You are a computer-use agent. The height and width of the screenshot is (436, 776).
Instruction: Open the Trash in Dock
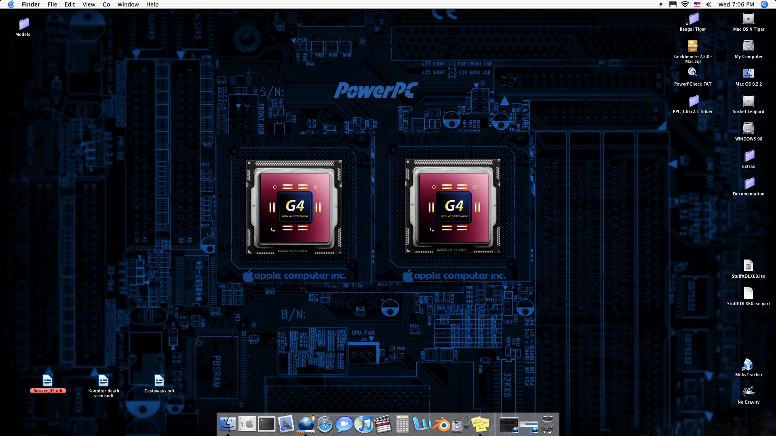[x=548, y=424]
